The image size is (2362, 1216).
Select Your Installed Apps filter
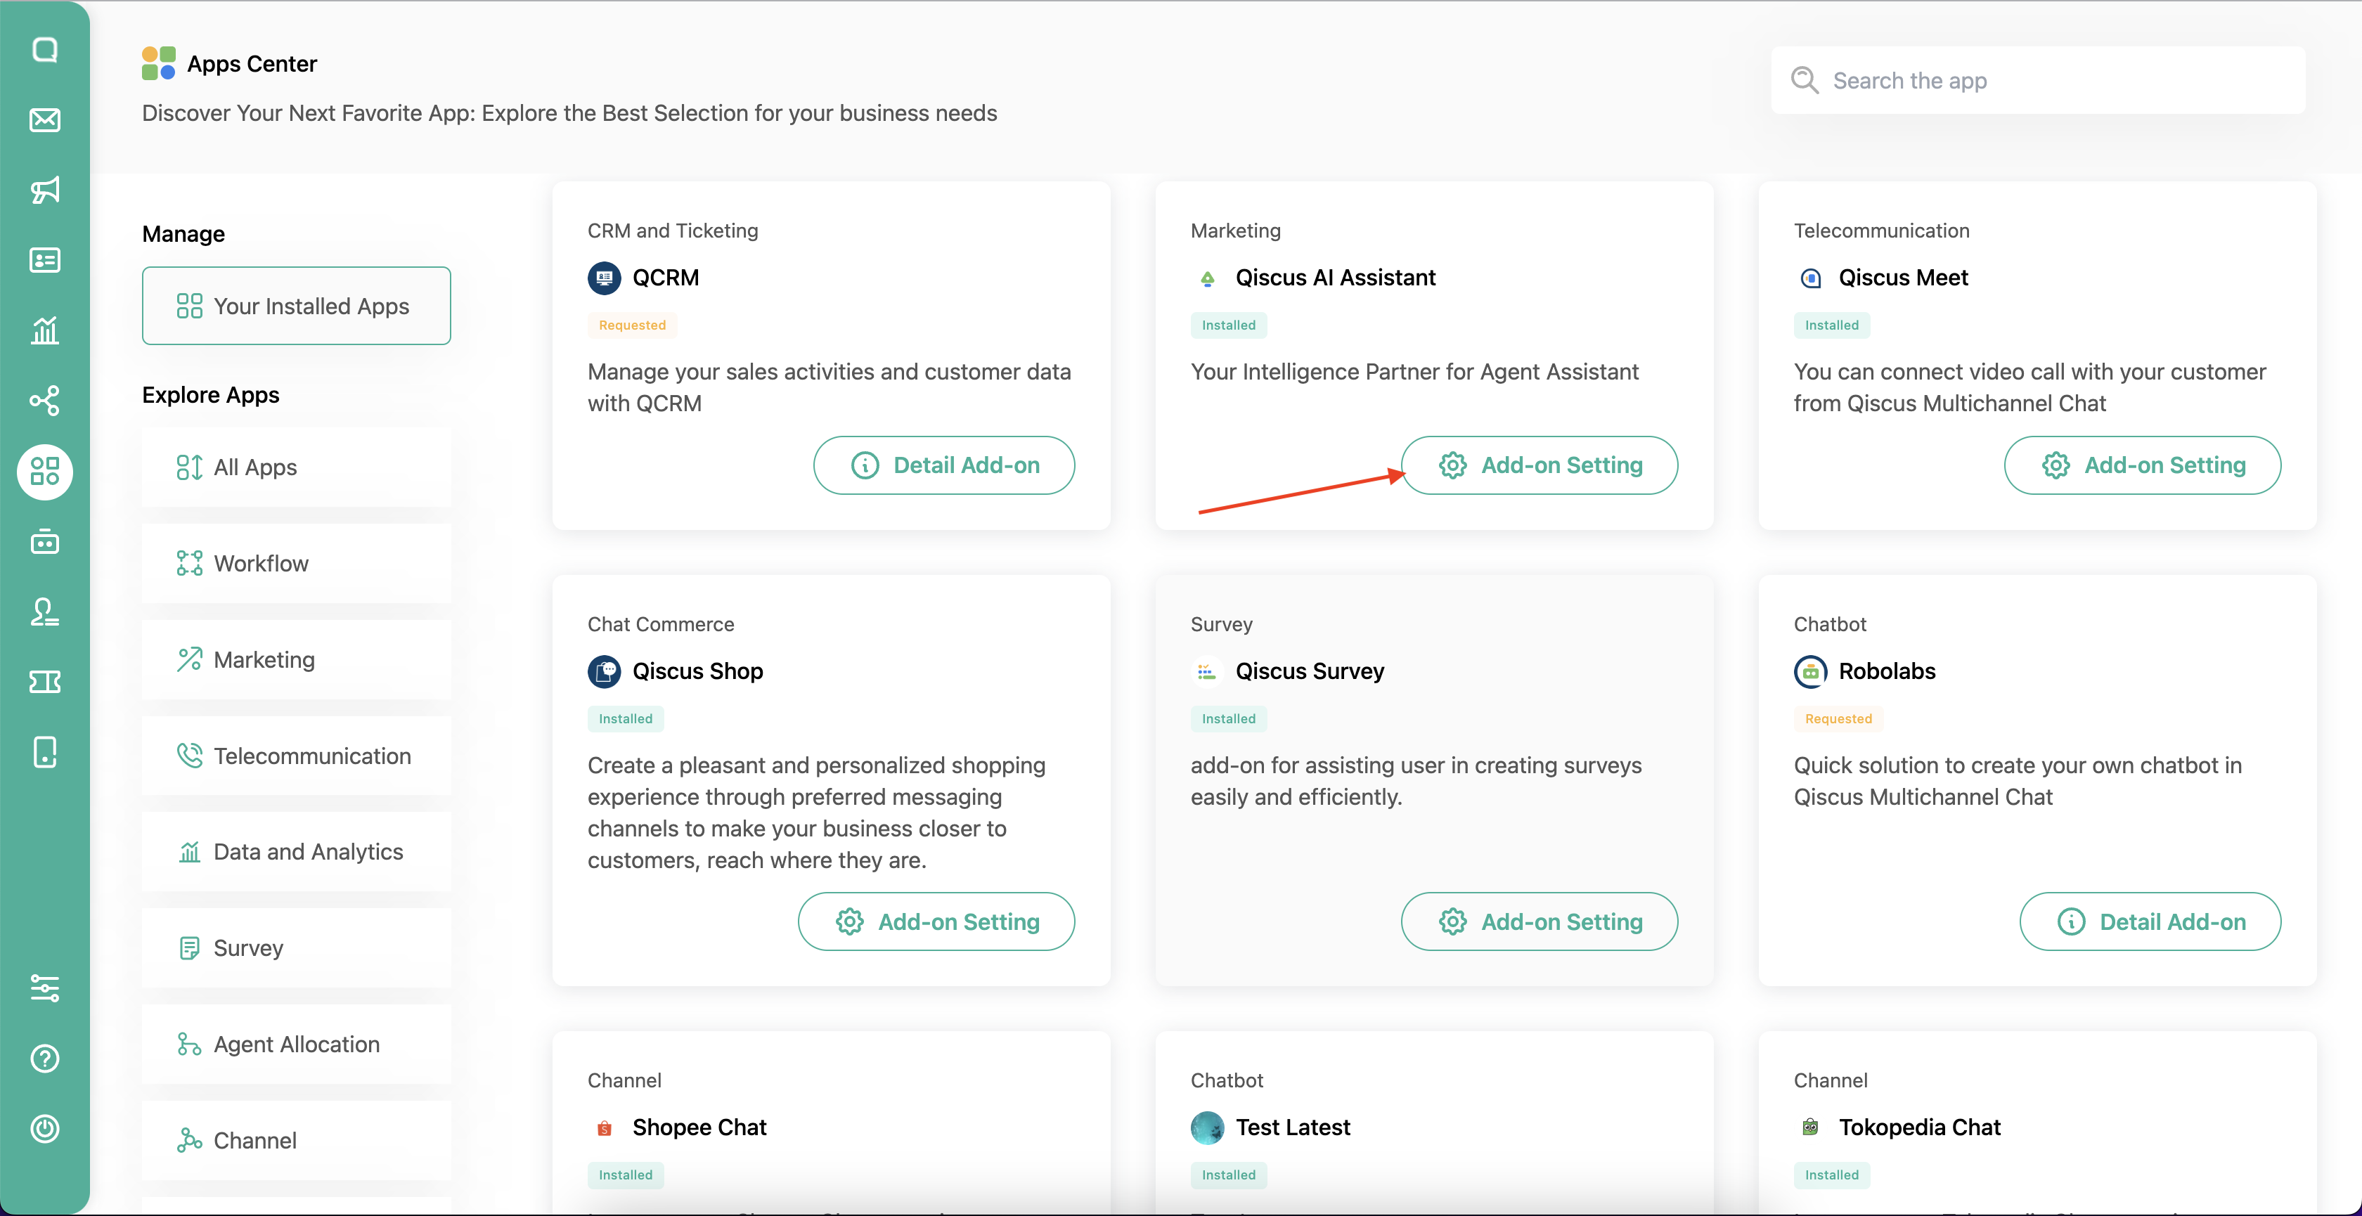tap(296, 306)
